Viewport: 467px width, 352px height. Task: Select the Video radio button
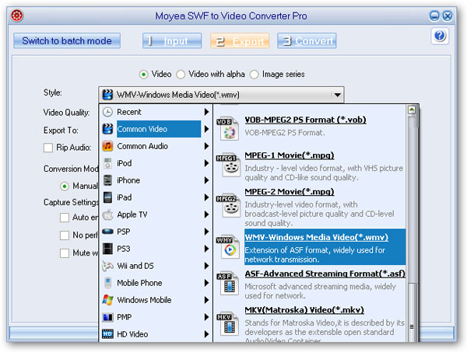tap(143, 75)
